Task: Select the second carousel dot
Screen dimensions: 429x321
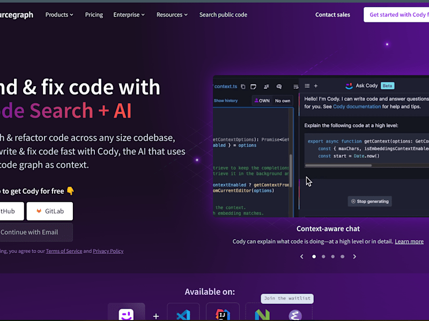Action: tap(323, 257)
